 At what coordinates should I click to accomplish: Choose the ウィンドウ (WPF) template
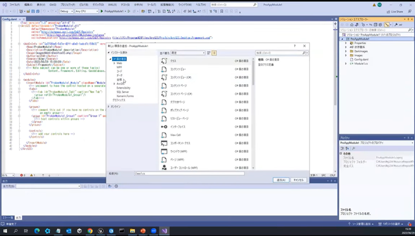(x=206, y=151)
